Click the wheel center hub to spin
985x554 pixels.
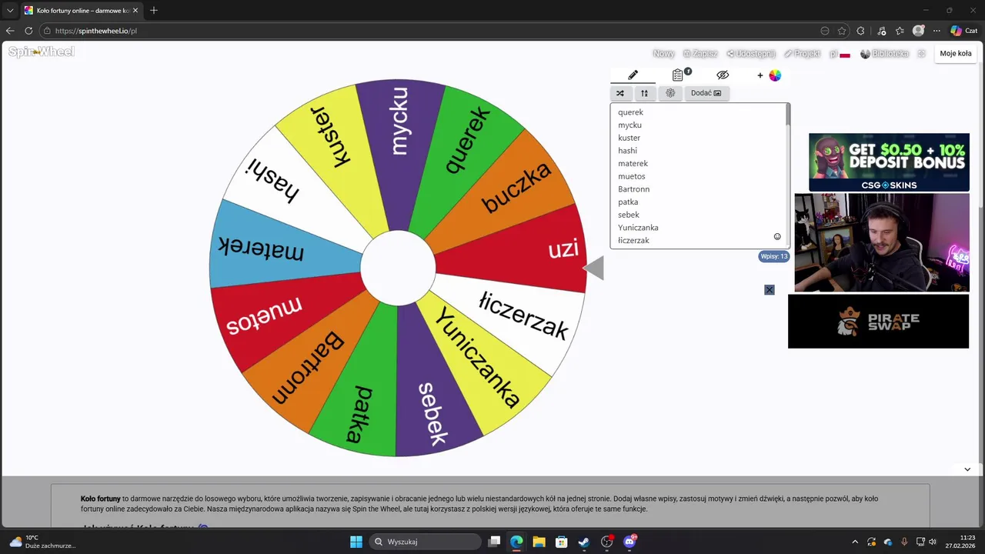[398, 268]
